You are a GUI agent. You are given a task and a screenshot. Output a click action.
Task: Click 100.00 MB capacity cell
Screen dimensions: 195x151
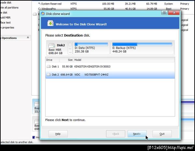[x=108, y=4]
